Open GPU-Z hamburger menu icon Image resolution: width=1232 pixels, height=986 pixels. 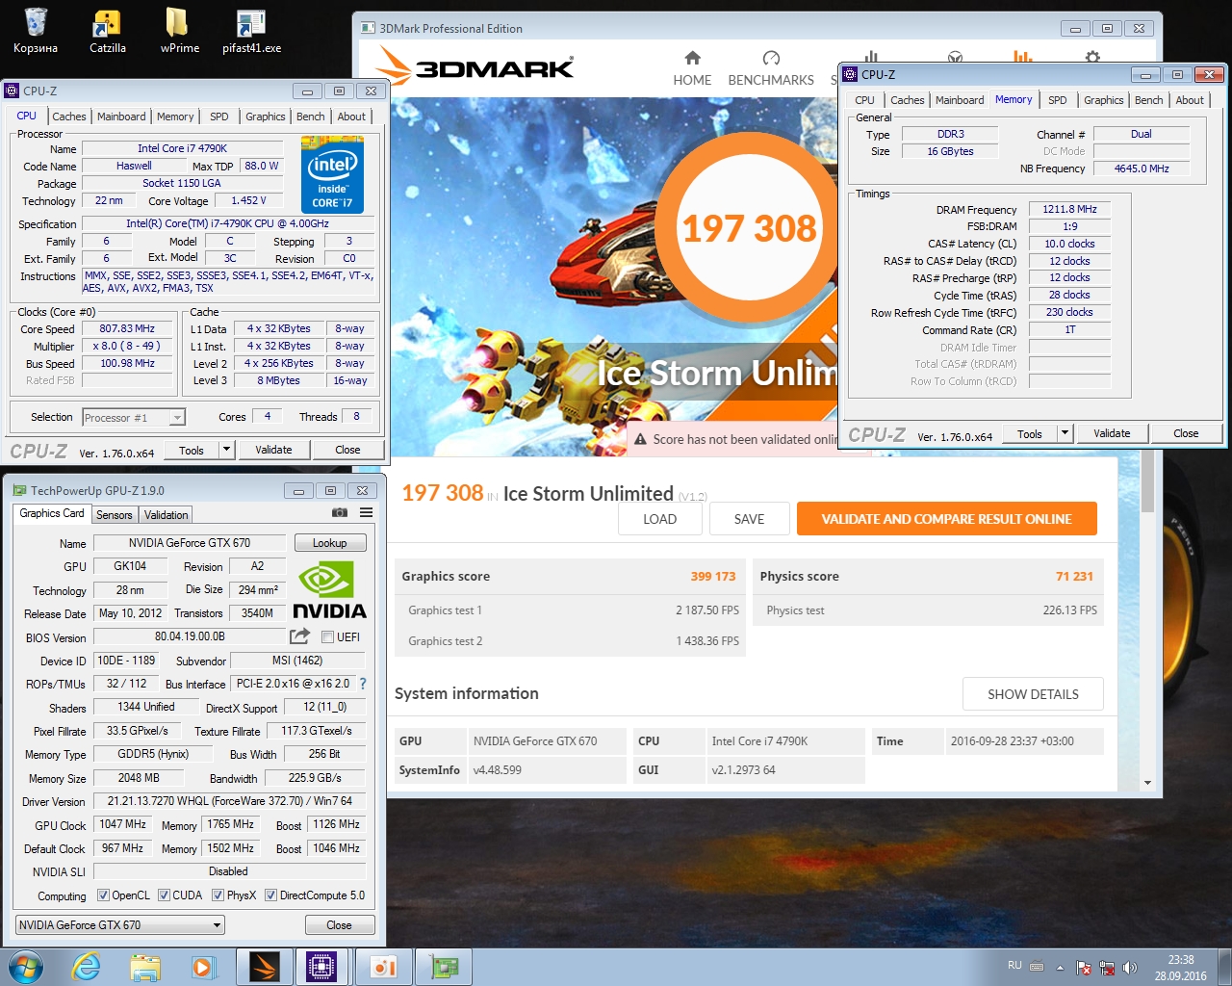coord(367,513)
